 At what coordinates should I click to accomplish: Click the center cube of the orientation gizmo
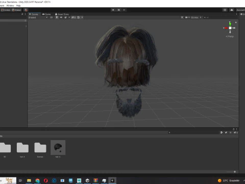[x=230, y=28]
